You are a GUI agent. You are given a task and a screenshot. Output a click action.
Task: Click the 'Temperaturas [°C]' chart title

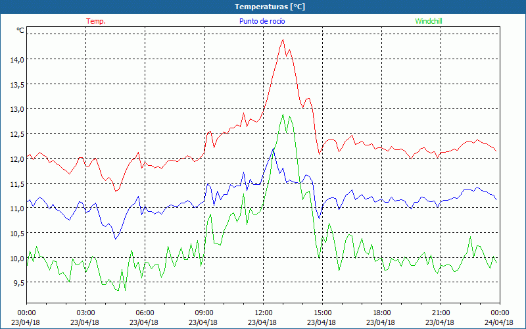click(270, 7)
